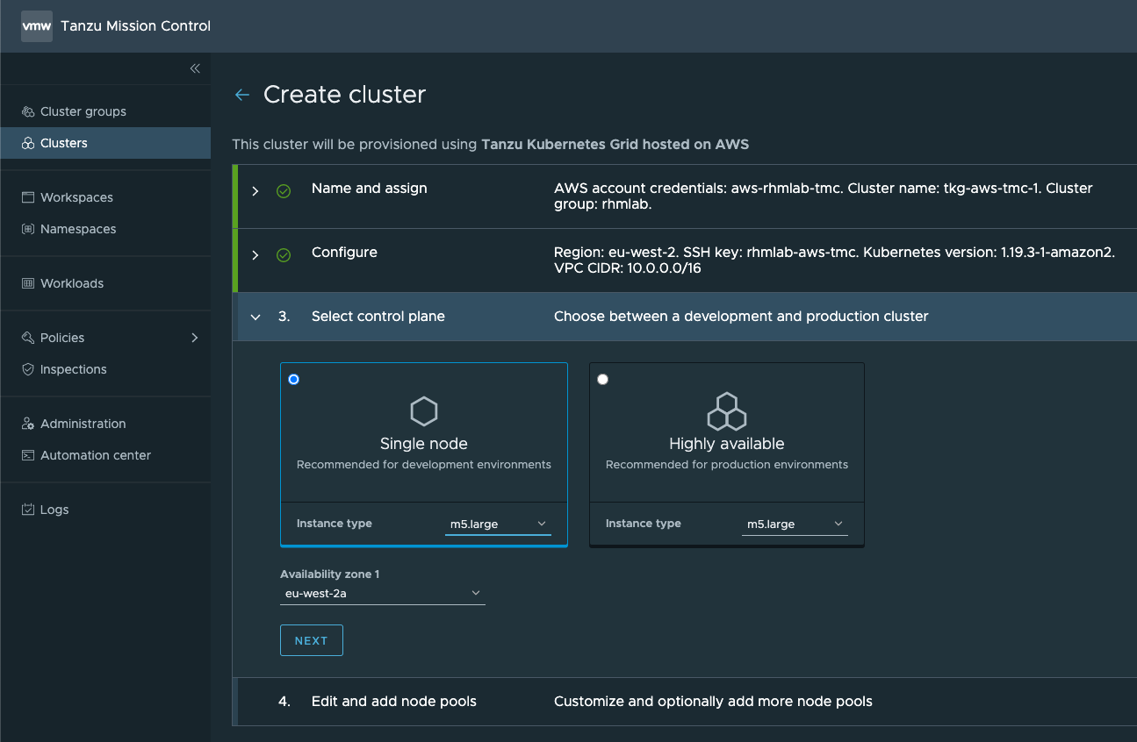The image size is (1137, 742).
Task: Open Namespaces menu item
Action: tap(105, 229)
